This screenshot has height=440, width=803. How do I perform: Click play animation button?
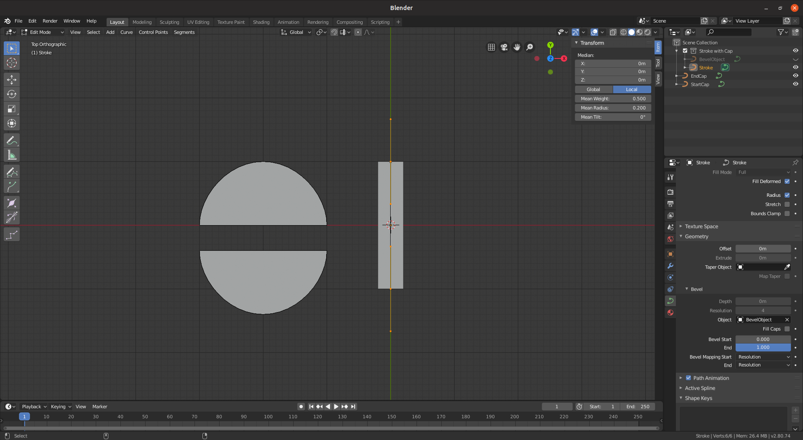[336, 407]
